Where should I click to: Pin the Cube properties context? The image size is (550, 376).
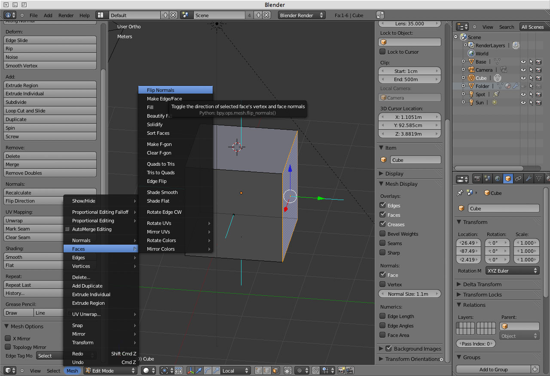[460, 193]
